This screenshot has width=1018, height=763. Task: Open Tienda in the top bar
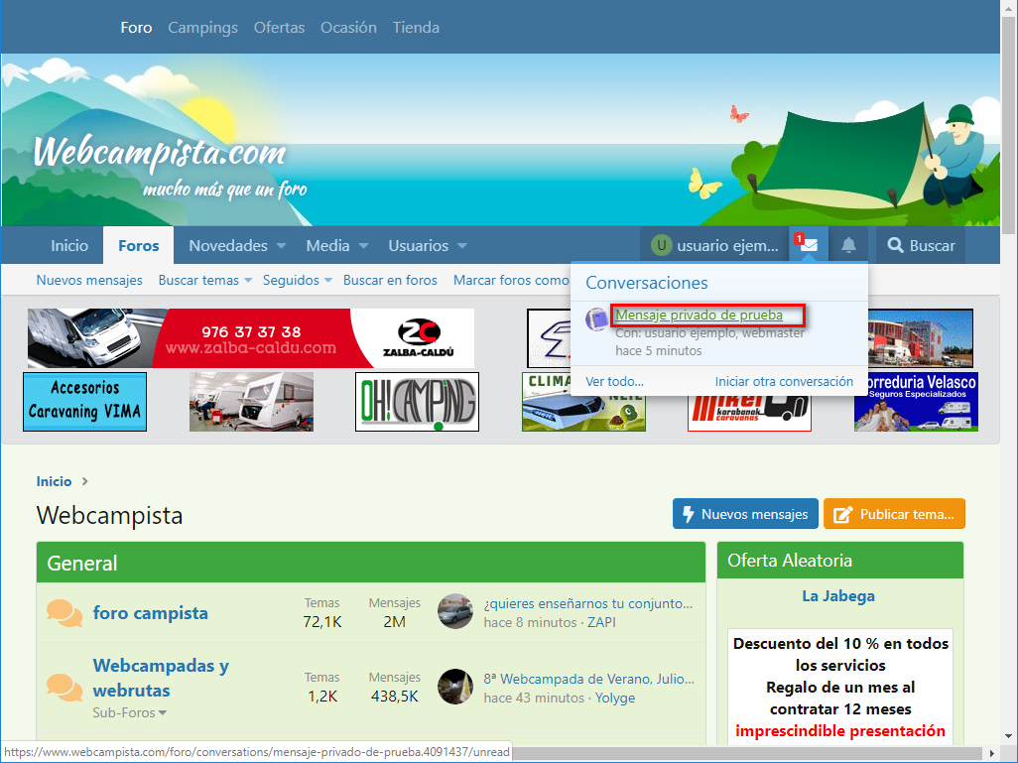(x=416, y=27)
